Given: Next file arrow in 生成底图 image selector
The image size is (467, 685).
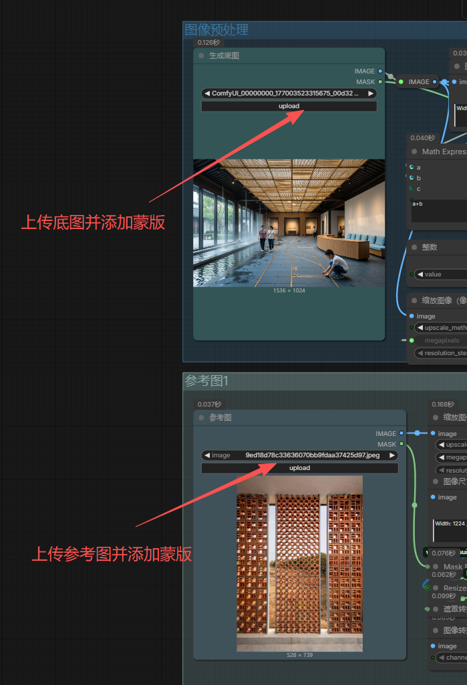Looking at the screenshot, I should coord(371,93).
